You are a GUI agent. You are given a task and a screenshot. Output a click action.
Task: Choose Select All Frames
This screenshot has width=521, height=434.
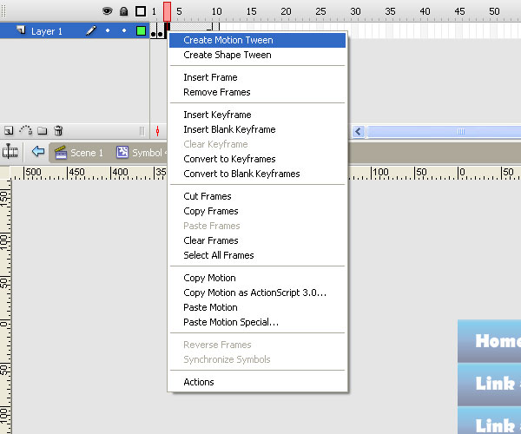(x=258, y=255)
